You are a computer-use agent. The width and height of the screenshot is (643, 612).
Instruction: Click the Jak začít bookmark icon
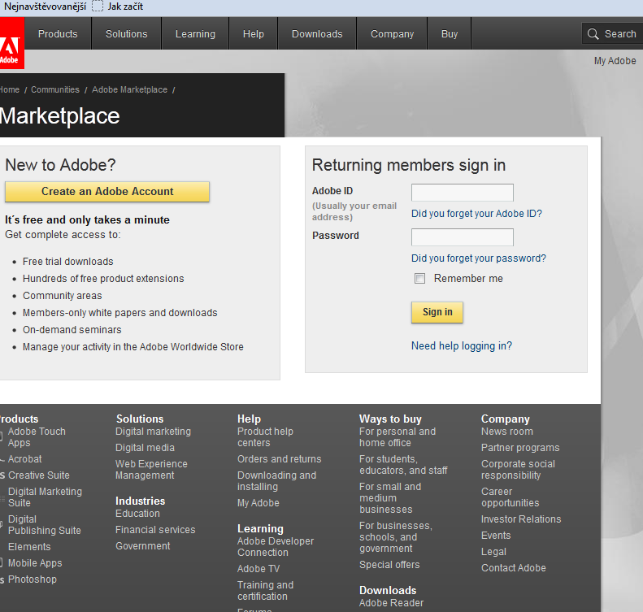click(x=98, y=7)
